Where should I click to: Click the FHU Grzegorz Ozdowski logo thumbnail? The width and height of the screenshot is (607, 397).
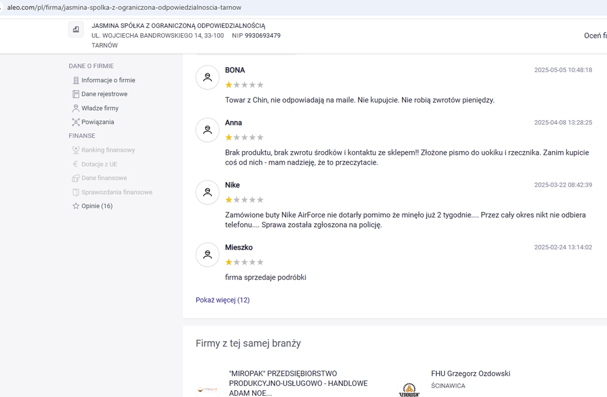pyautogui.click(x=409, y=389)
